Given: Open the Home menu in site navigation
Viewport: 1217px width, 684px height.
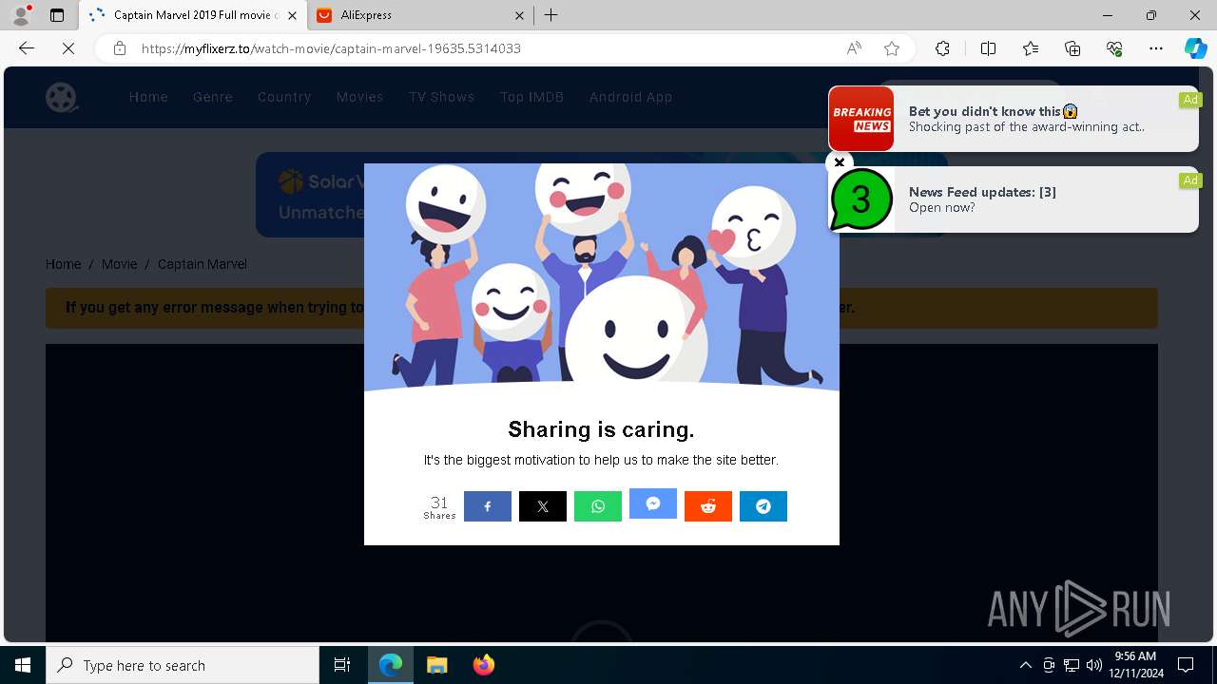Looking at the screenshot, I should pos(148,97).
